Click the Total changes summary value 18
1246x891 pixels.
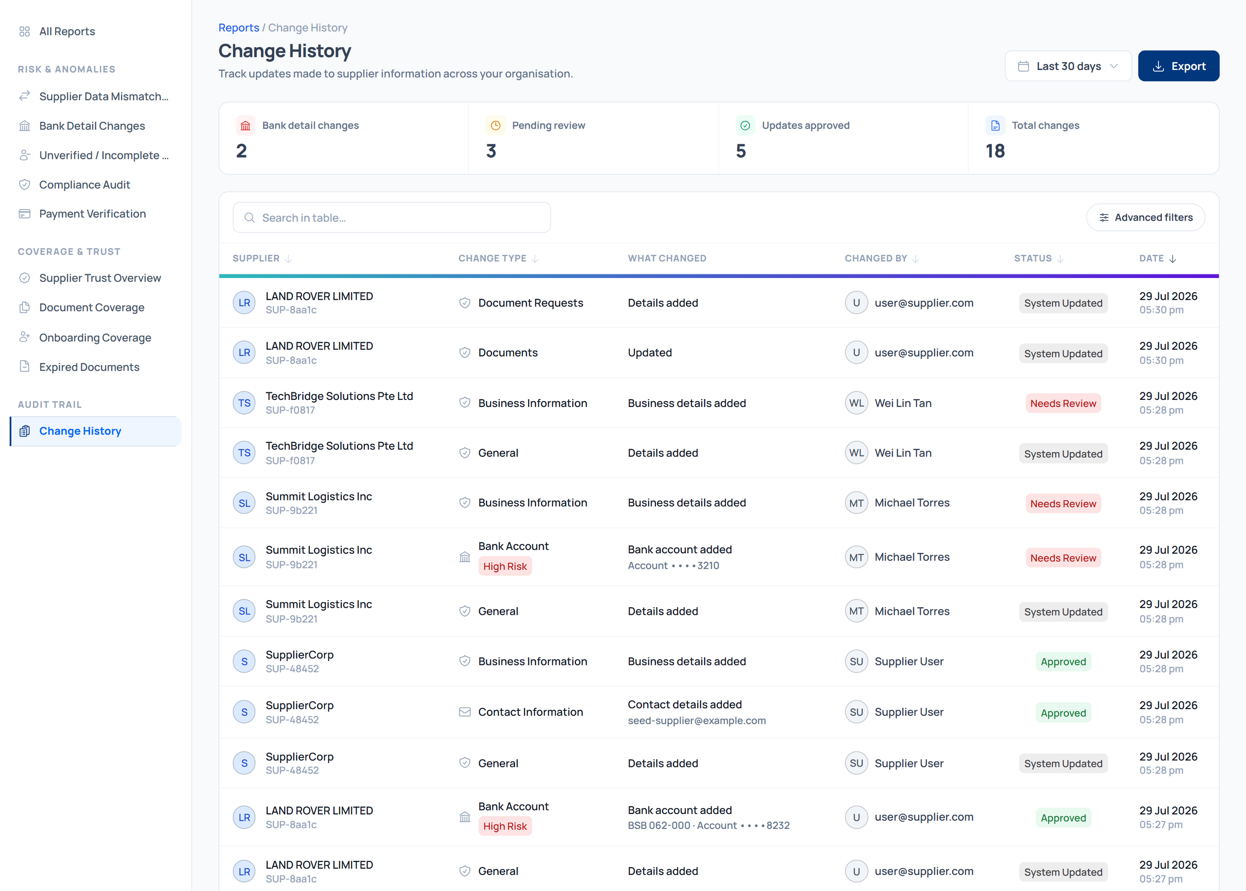pyautogui.click(x=995, y=151)
